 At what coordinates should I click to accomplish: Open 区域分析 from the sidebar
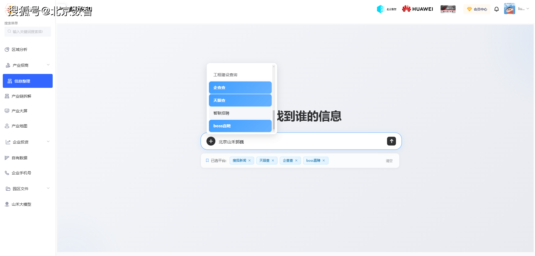point(20,49)
